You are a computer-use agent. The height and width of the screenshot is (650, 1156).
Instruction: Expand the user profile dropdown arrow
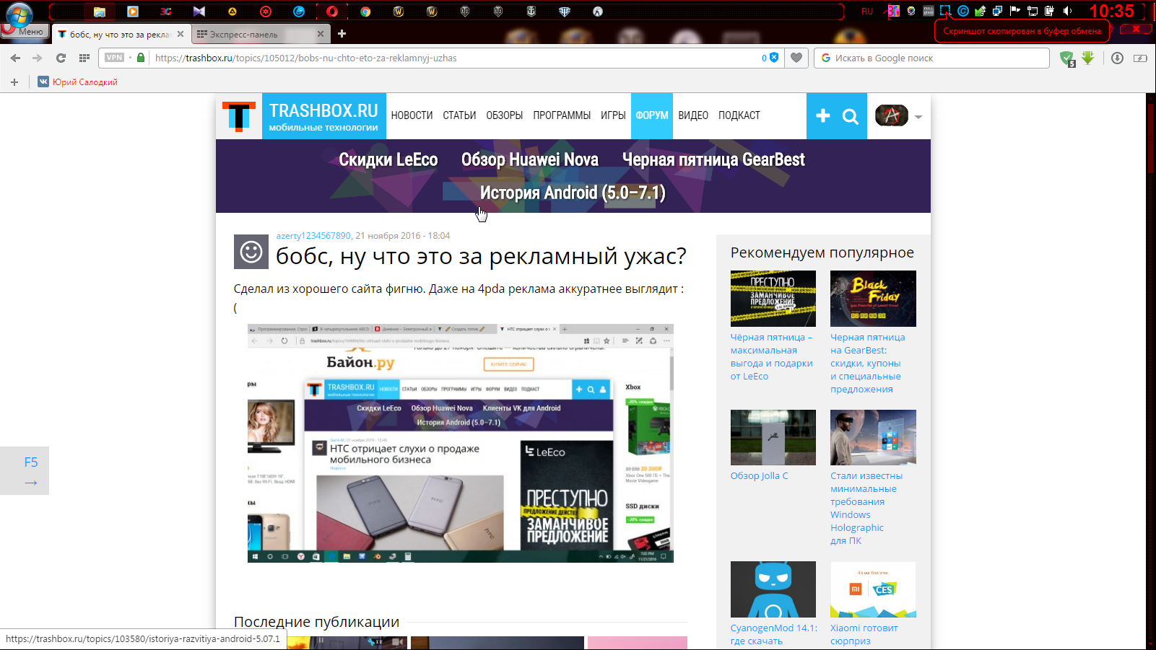point(918,116)
